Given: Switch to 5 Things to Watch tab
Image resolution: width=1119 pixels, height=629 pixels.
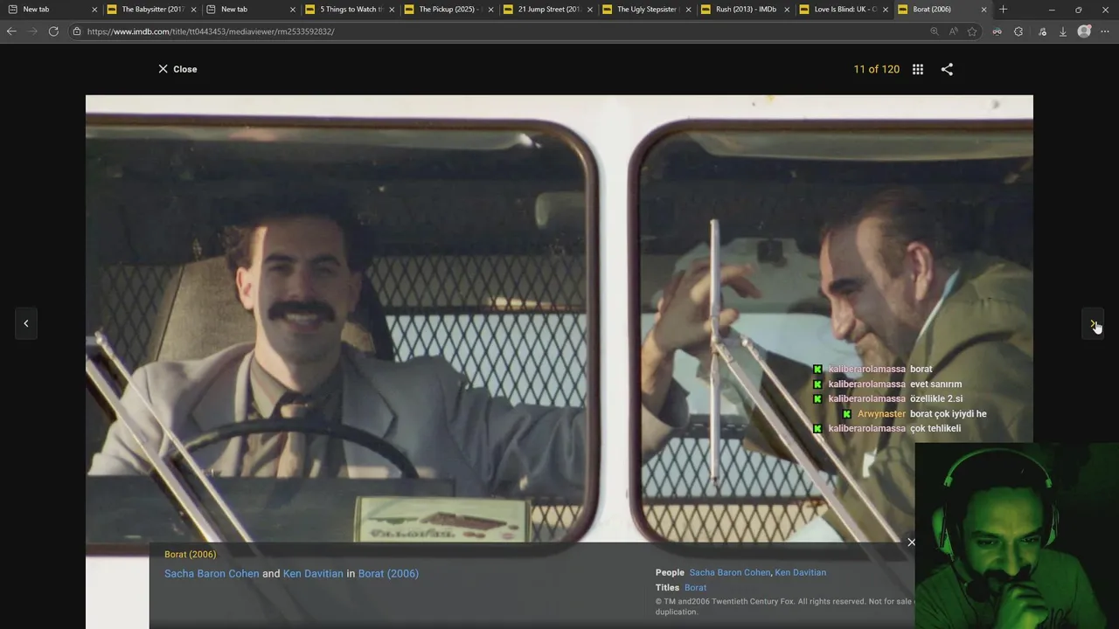Looking at the screenshot, I should click(348, 10).
